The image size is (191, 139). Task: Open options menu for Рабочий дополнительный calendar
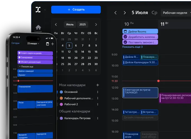click(x=97, y=98)
